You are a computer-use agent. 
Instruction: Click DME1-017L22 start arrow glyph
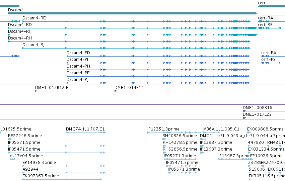pyautogui.click(x=244, y=118)
